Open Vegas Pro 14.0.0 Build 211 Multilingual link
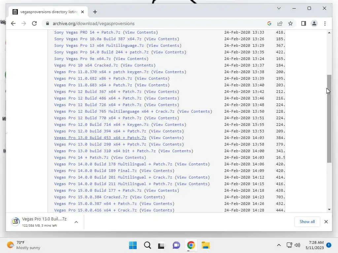Viewport: 338px width, 253px height. 113,184
